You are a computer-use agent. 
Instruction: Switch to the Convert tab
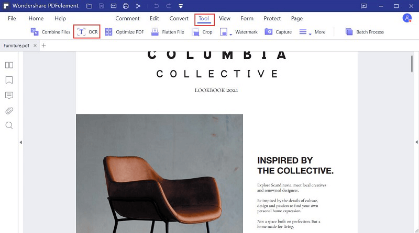coord(179,18)
